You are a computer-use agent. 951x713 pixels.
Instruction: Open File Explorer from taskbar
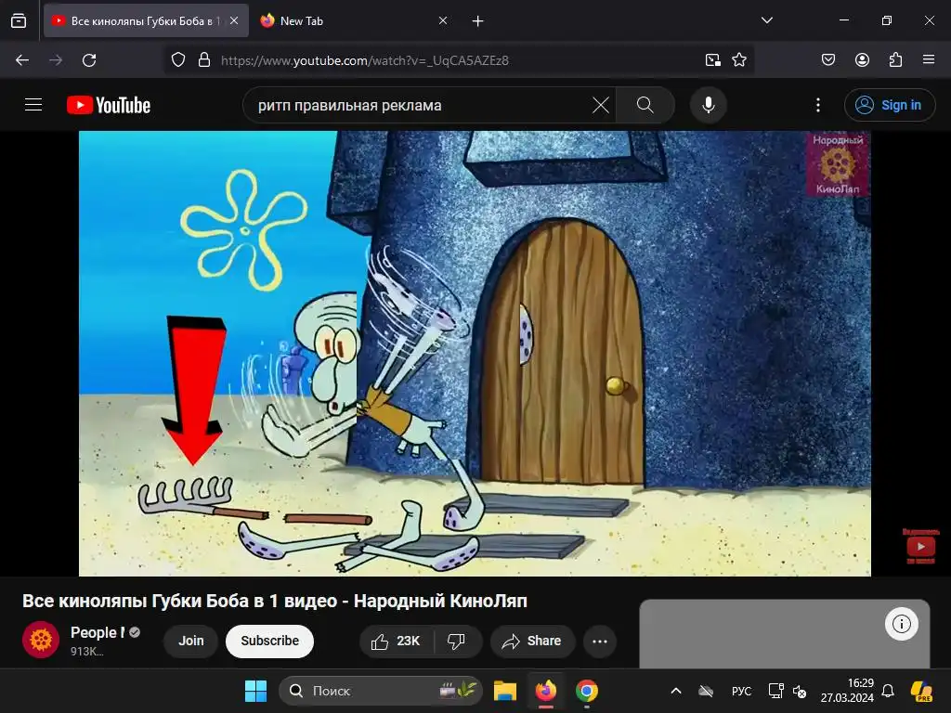pyautogui.click(x=504, y=691)
